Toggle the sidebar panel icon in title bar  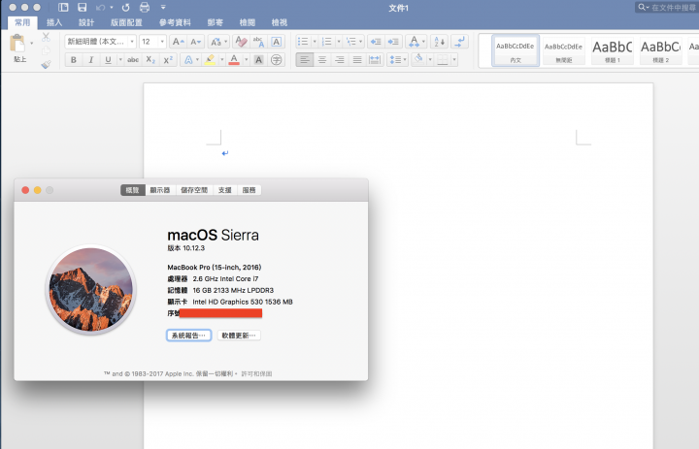click(x=63, y=7)
